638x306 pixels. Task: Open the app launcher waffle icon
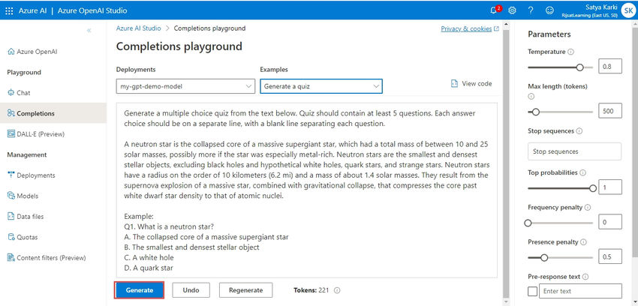click(x=9, y=10)
